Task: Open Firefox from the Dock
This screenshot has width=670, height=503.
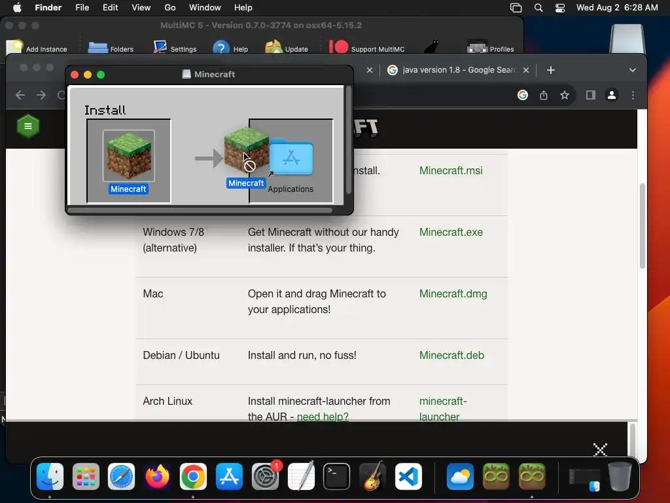Action: click(x=157, y=476)
